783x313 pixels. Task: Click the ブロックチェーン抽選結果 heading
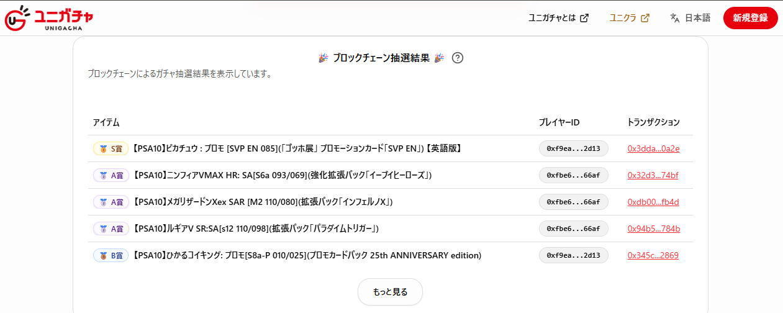(381, 58)
